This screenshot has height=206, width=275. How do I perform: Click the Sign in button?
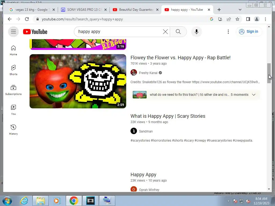click(249, 32)
